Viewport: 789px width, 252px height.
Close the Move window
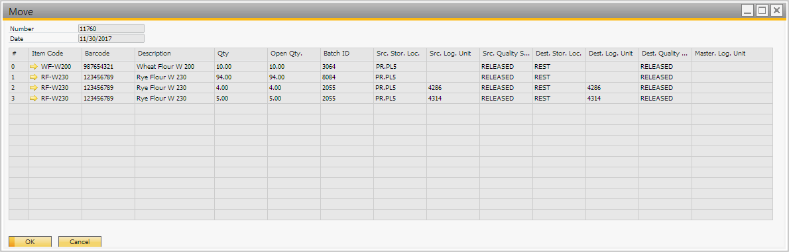(x=776, y=11)
